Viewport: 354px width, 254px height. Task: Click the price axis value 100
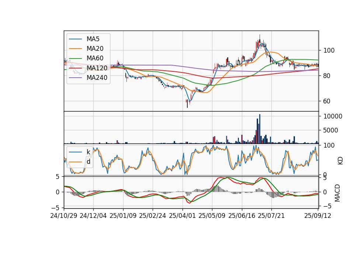(x=329, y=50)
